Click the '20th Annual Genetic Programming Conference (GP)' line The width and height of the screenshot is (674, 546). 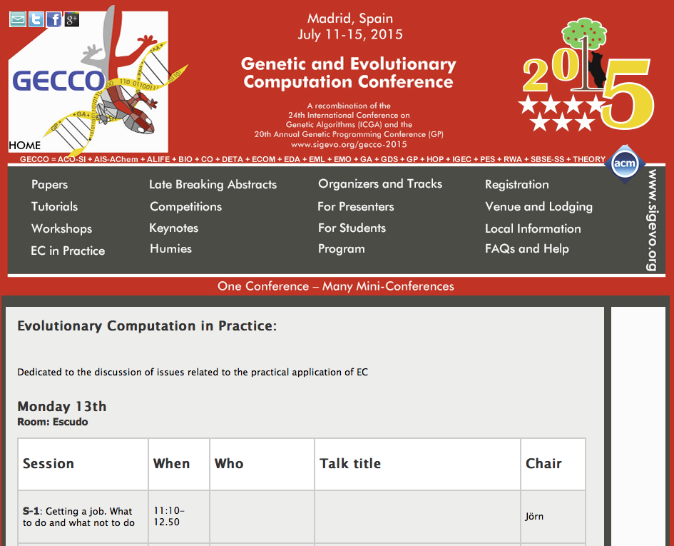tap(349, 134)
